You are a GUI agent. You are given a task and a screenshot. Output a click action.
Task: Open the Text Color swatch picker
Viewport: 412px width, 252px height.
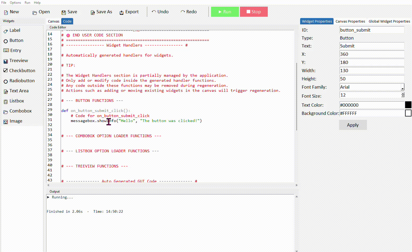(408, 105)
